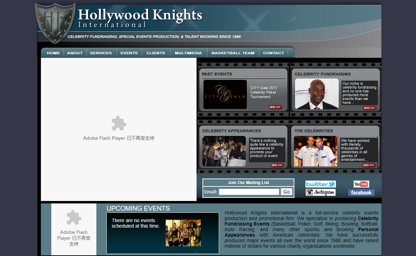Image resolution: width=416 pixels, height=256 pixels.
Task: Open the CLIENTS menu item
Action: click(156, 53)
